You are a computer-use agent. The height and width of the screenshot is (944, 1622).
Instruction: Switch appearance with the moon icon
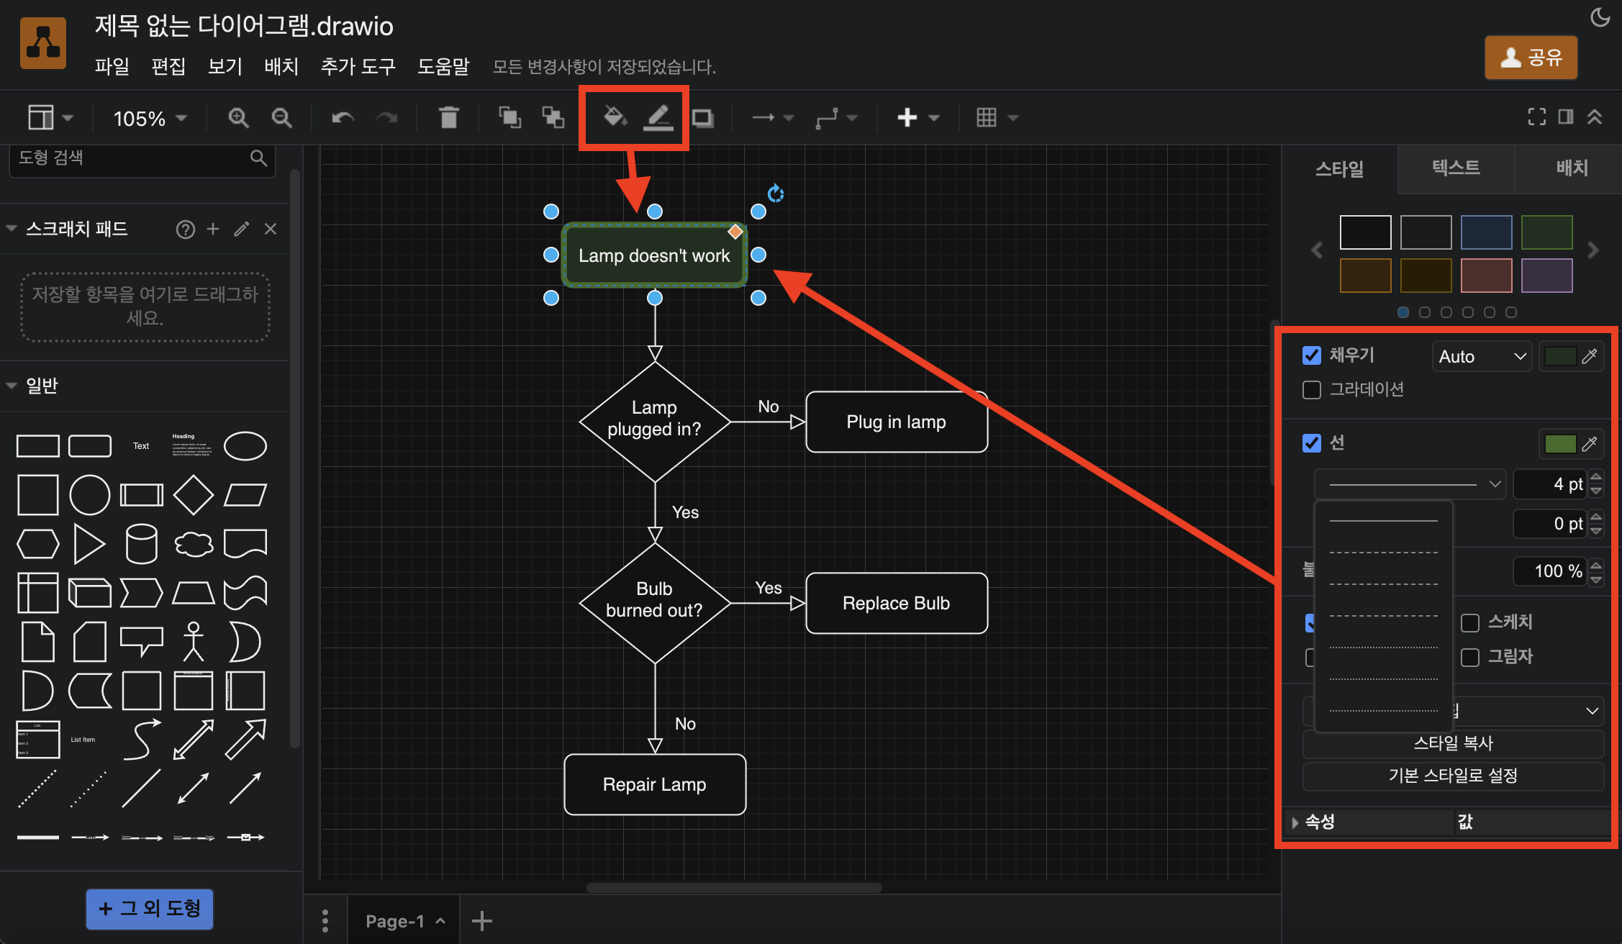point(1600,17)
